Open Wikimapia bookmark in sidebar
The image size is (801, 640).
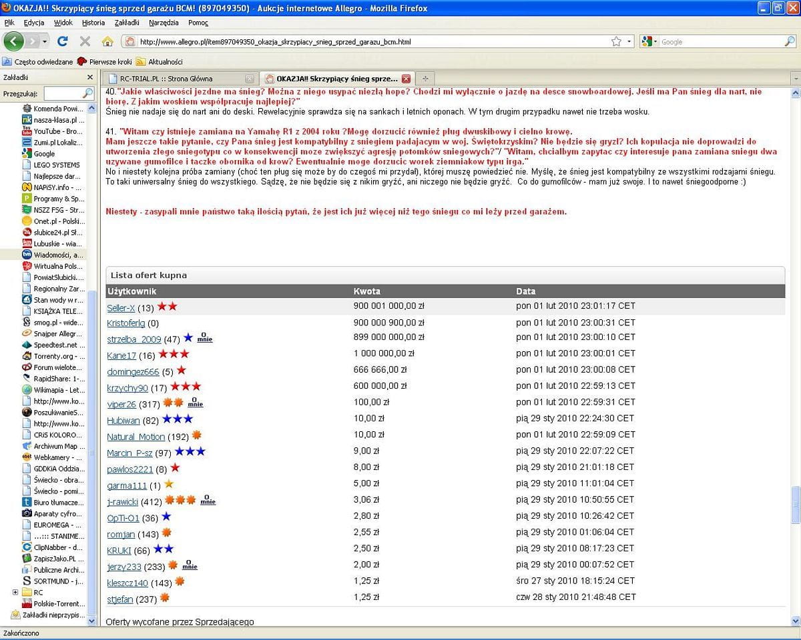click(53, 389)
